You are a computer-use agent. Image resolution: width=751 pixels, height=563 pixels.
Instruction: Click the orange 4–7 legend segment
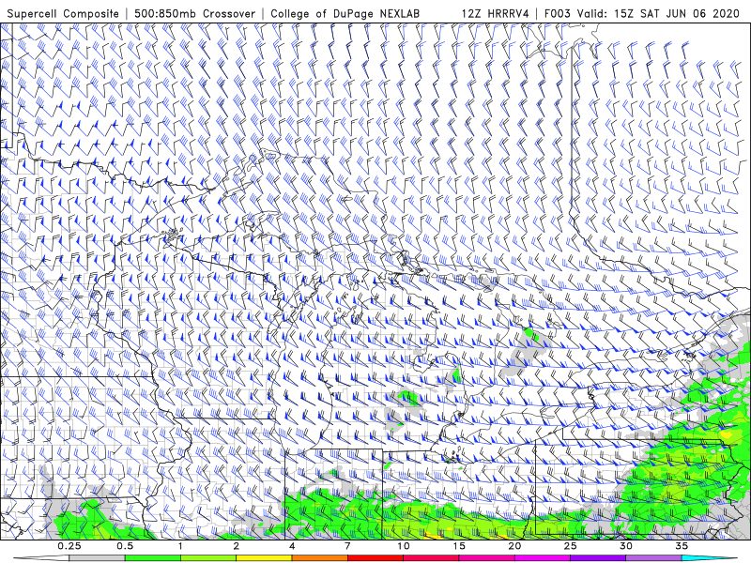(x=319, y=558)
